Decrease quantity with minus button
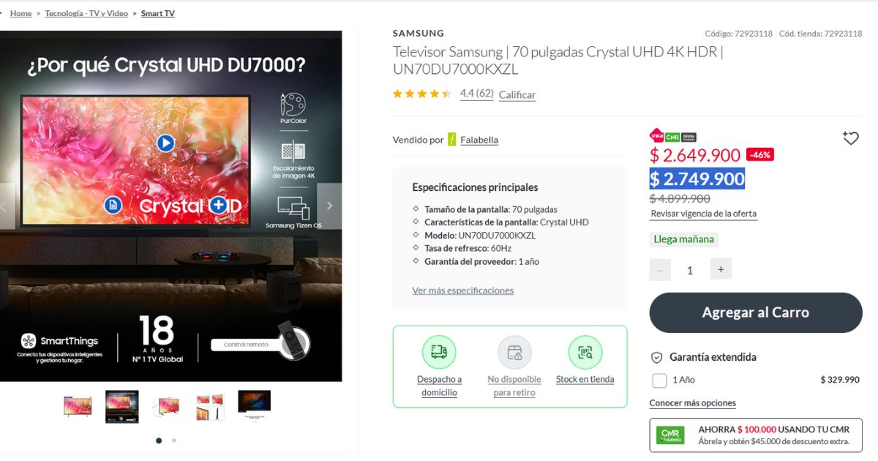This screenshot has width=878, height=461. click(660, 270)
